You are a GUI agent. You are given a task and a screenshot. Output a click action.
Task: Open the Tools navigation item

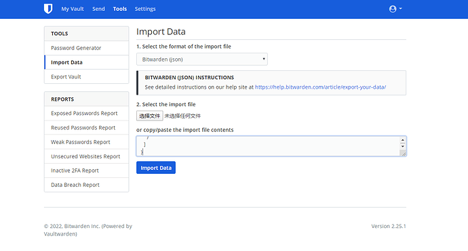tap(119, 9)
